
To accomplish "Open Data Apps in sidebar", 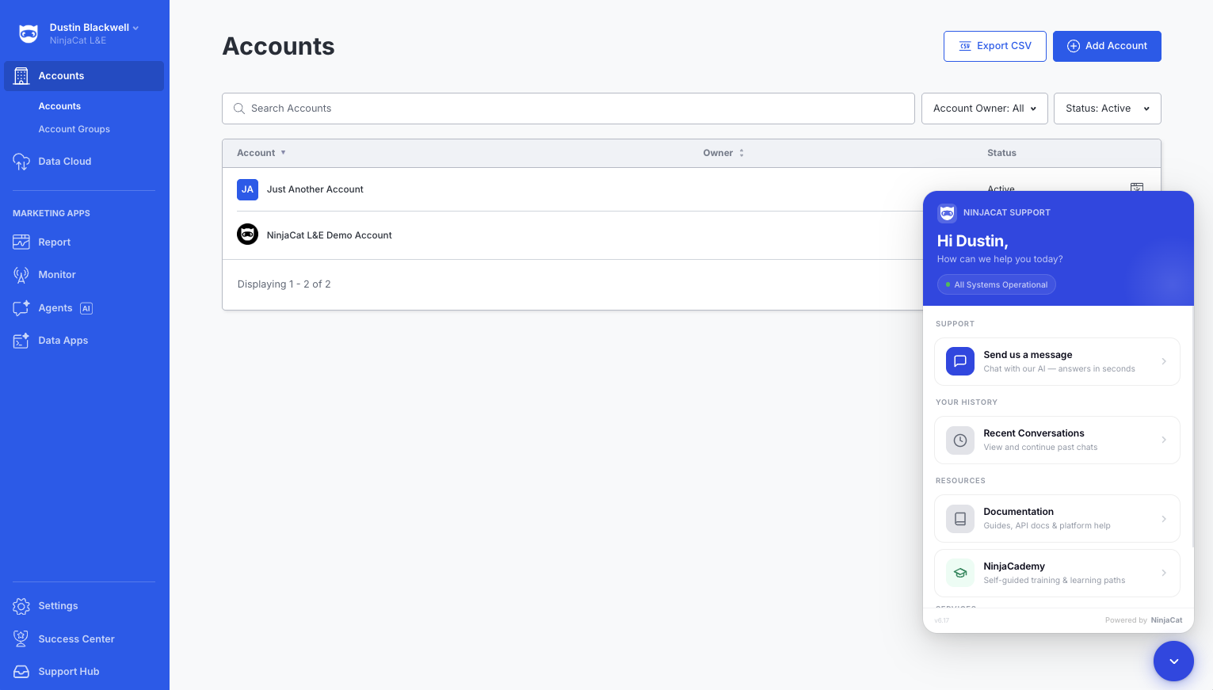I will [x=63, y=341].
